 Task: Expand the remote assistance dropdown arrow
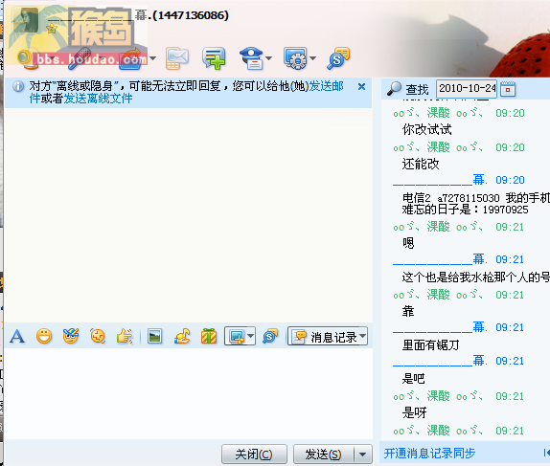(268, 58)
